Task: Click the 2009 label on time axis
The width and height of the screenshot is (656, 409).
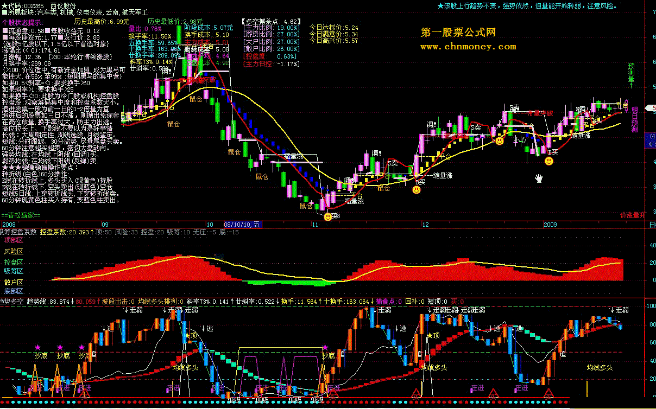Action: [x=551, y=223]
